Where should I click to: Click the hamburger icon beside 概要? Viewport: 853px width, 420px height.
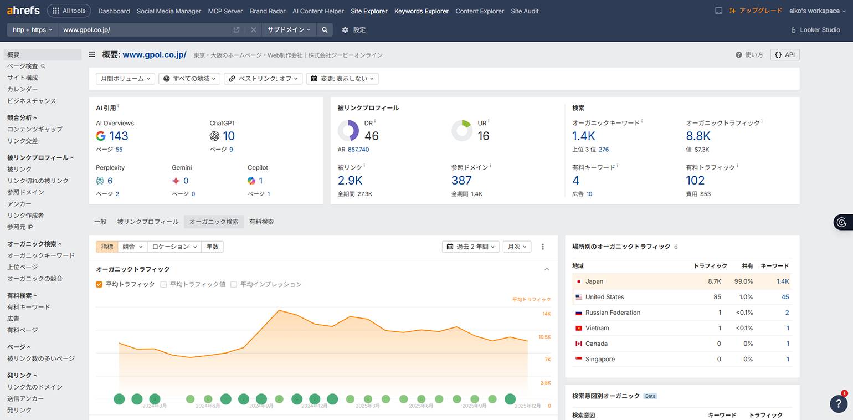(x=91, y=54)
